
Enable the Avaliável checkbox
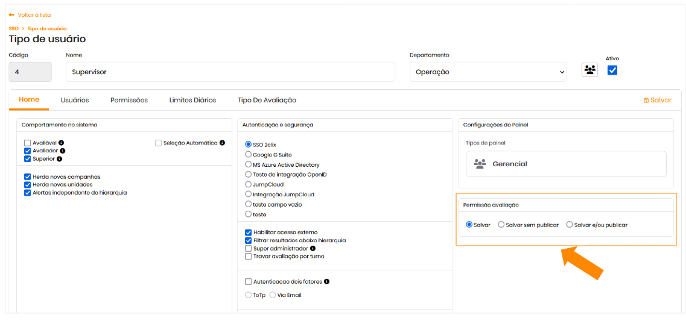(27, 143)
